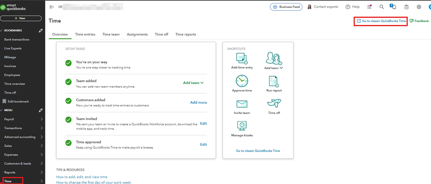Click the Manage kiosks icon
This screenshot has height=184, width=431.
(242, 126)
